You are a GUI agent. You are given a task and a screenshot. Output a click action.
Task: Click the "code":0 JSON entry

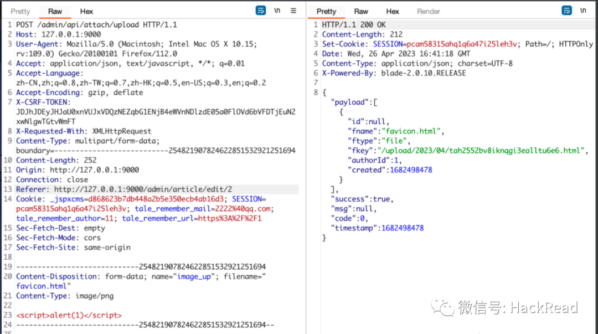[x=349, y=219]
